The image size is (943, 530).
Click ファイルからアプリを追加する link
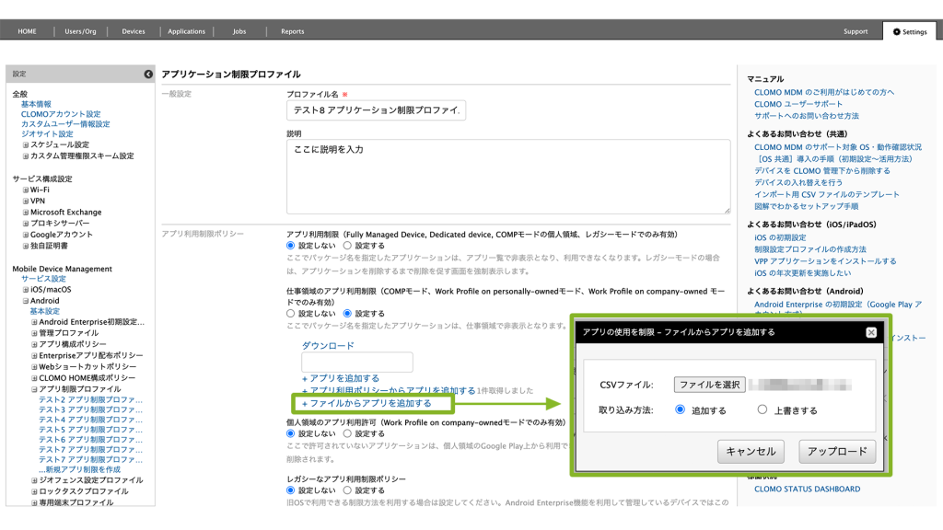(367, 403)
